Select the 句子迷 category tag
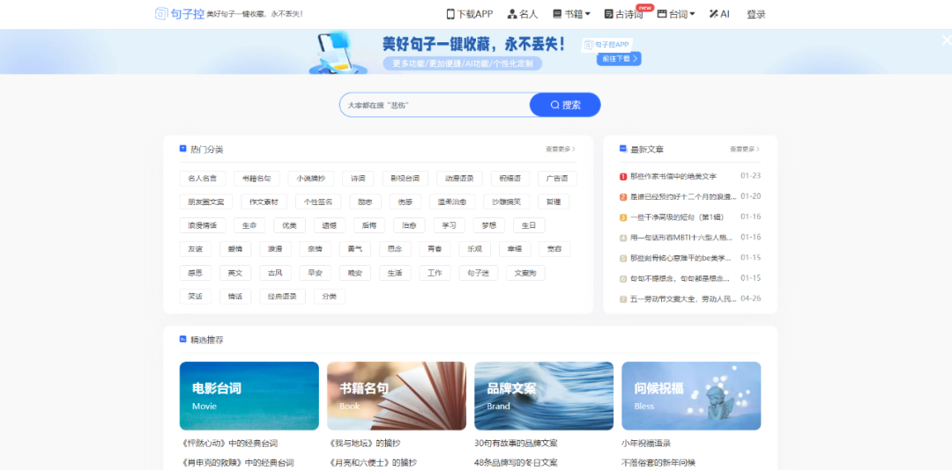Viewport: 952px width, 470px height. (x=479, y=273)
